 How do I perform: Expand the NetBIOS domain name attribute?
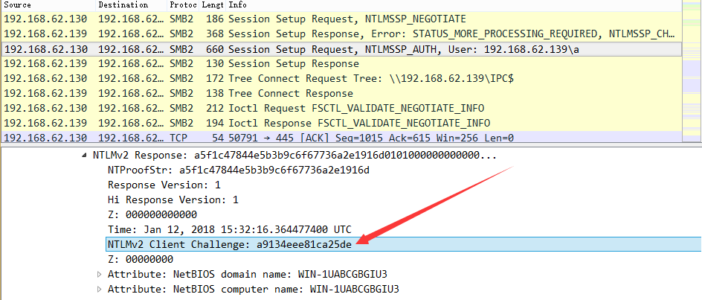(x=100, y=274)
